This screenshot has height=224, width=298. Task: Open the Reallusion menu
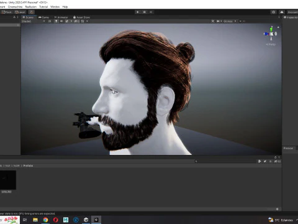coord(31,7)
